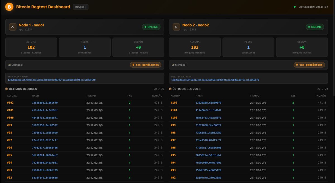Click the box icon beside Nodo 1 Últimos Bloques
The image size is (335, 183).
(7, 89)
